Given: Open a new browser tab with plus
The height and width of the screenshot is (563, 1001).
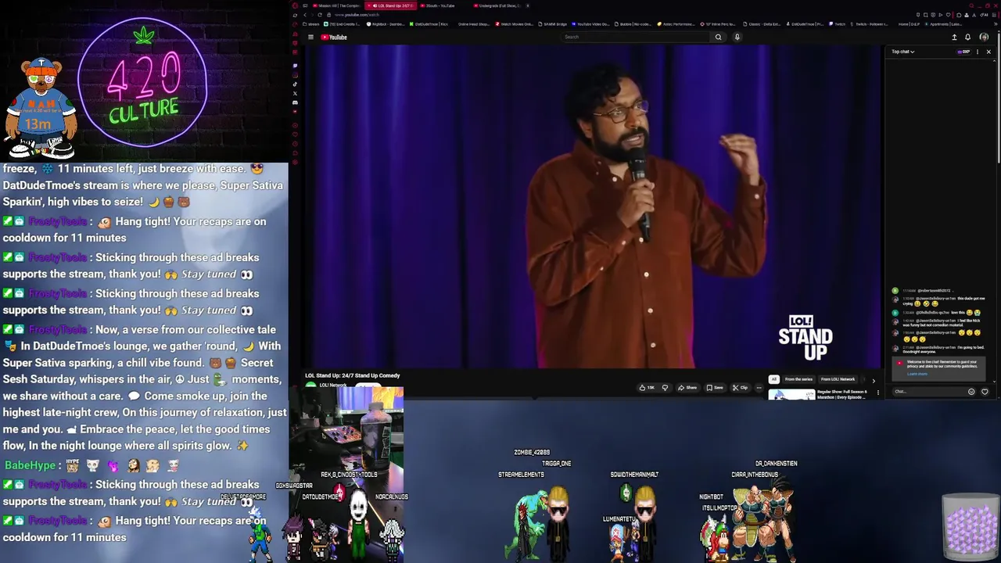Looking at the screenshot, I should point(527,5).
